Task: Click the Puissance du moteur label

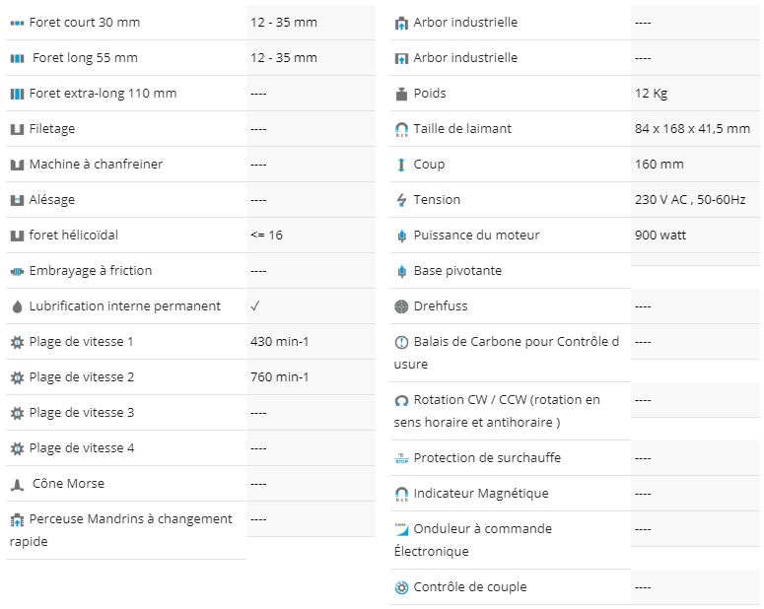Action: tap(476, 235)
